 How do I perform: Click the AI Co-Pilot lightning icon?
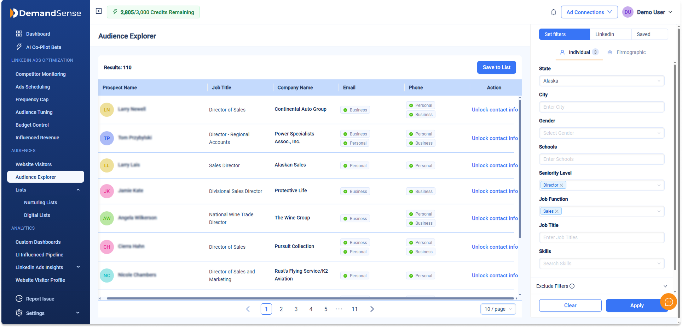click(x=19, y=47)
